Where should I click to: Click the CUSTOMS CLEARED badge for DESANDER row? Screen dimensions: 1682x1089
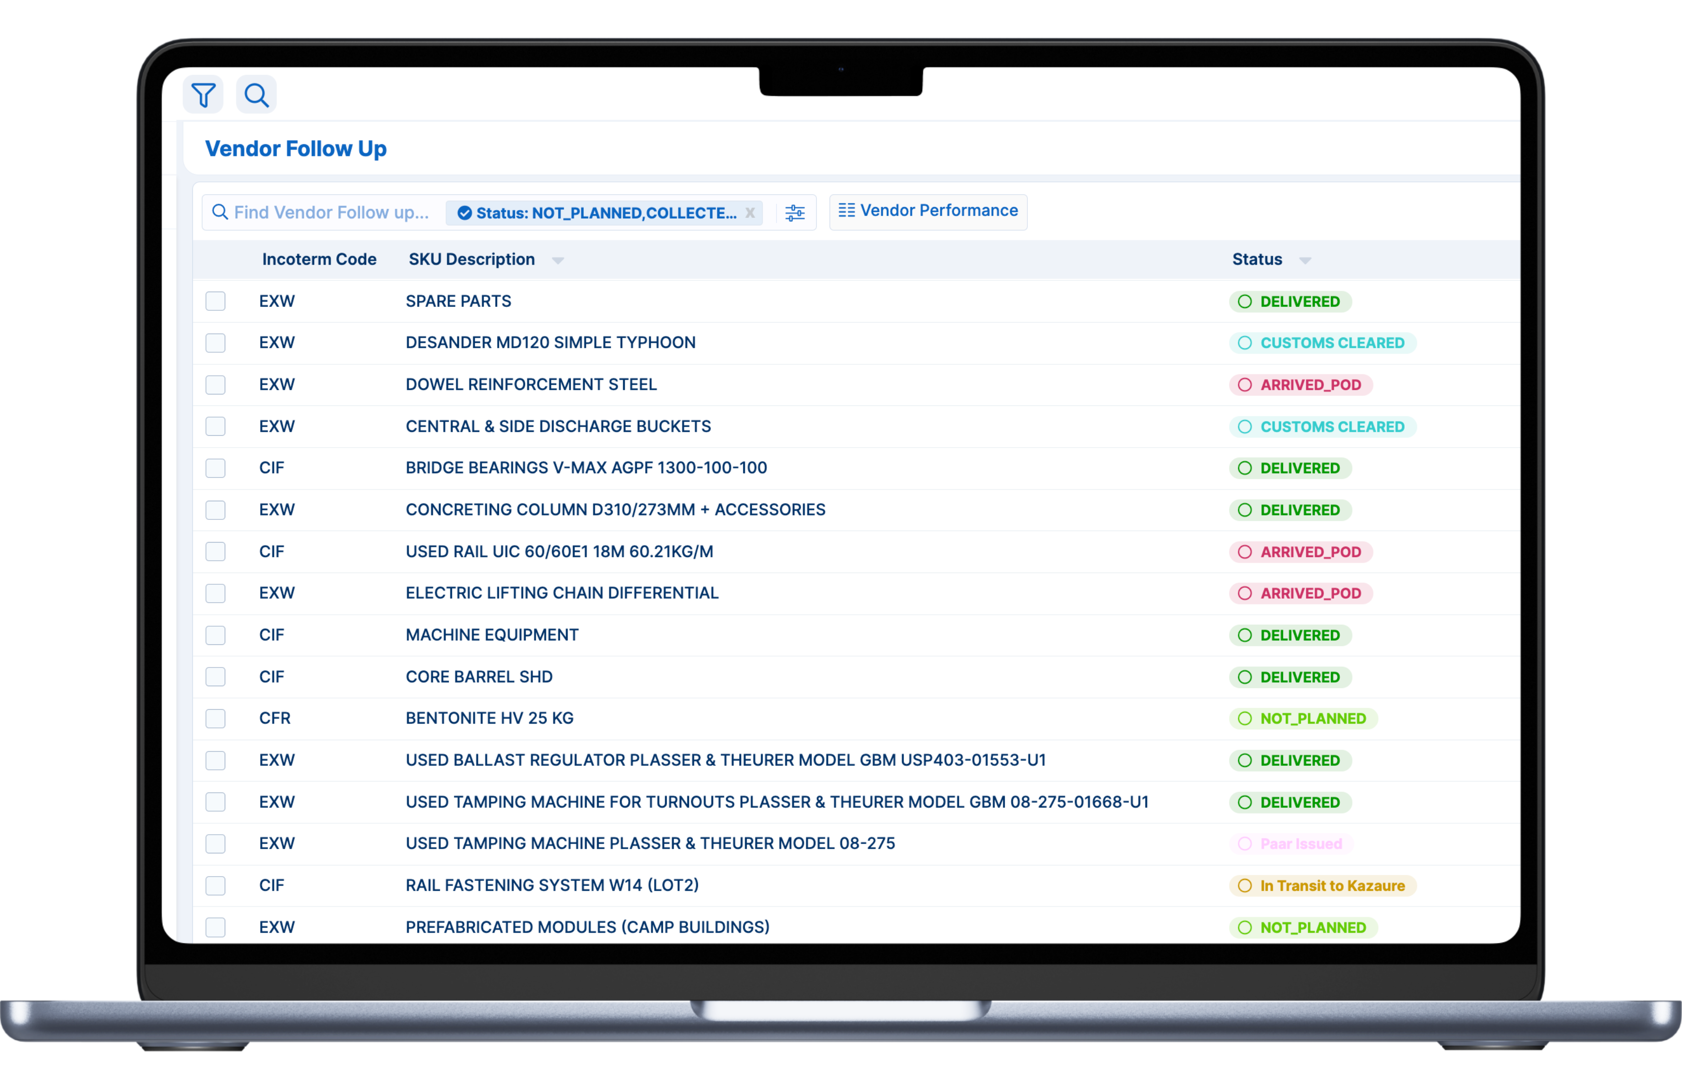pyautogui.click(x=1322, y=343)
